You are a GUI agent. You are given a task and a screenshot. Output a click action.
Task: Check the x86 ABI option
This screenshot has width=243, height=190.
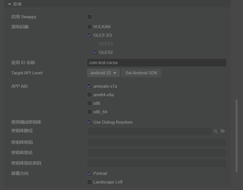click(89, 103)
